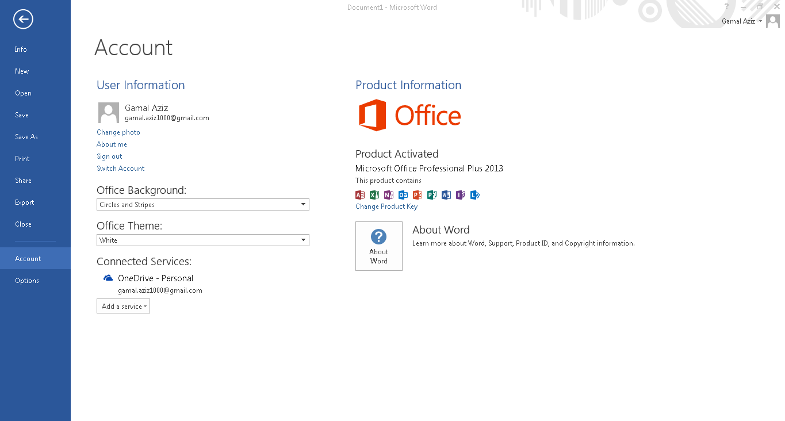Viewport: 785px width, 421px height.
Task: Click the email under Gamal Aziz name
Action: point(167,118)
